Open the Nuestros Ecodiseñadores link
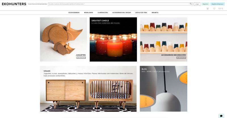The width and height of the screenshot is (227, 118). point(37,4)
